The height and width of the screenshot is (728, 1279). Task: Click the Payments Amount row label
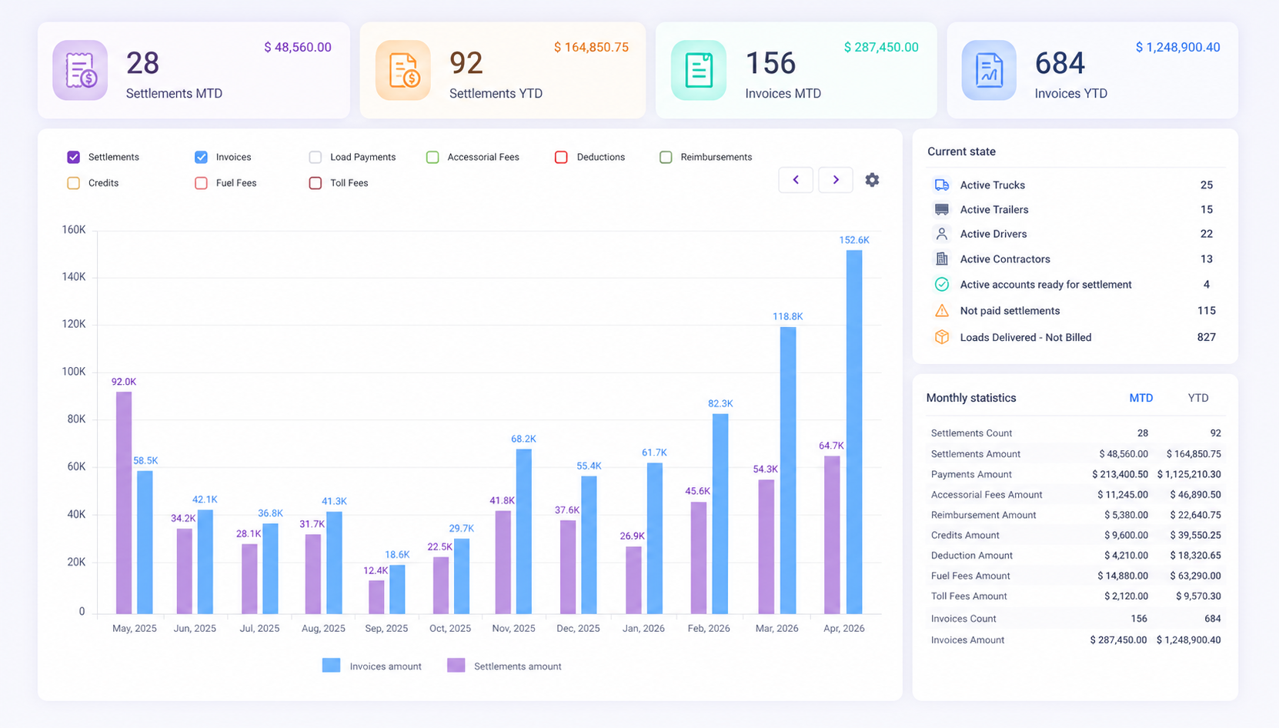tap(971, 474)
